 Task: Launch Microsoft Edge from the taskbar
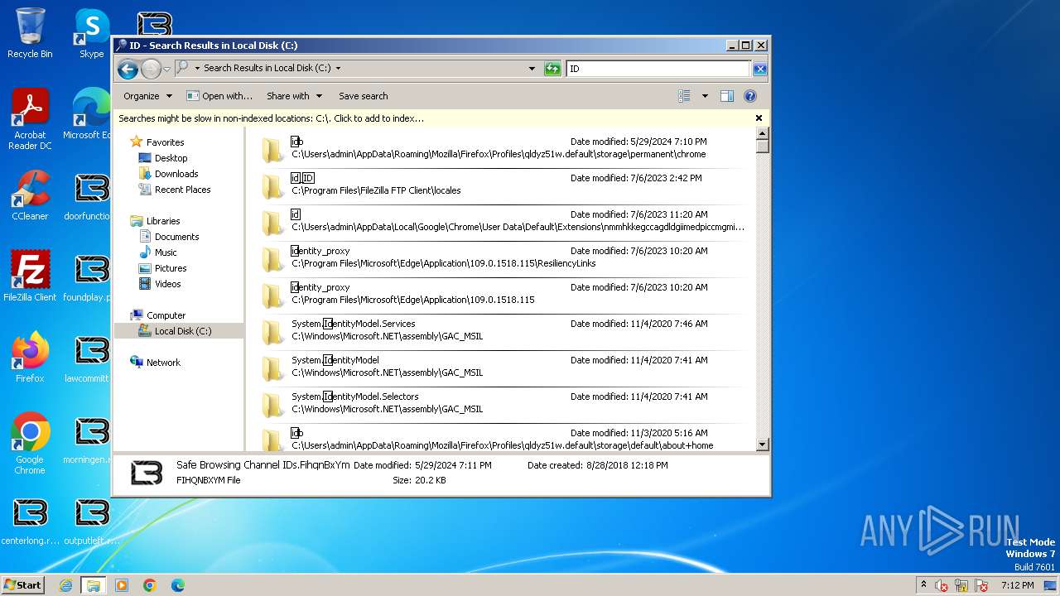(x=177, y=585)
